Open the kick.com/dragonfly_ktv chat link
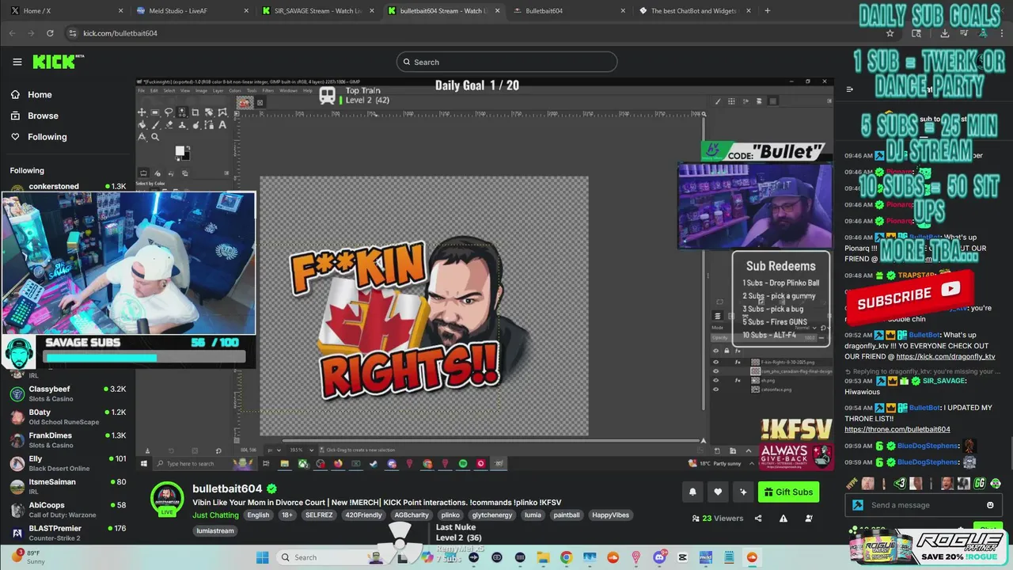Viewport: 1013px width, 570px height. tap(946, 357)
